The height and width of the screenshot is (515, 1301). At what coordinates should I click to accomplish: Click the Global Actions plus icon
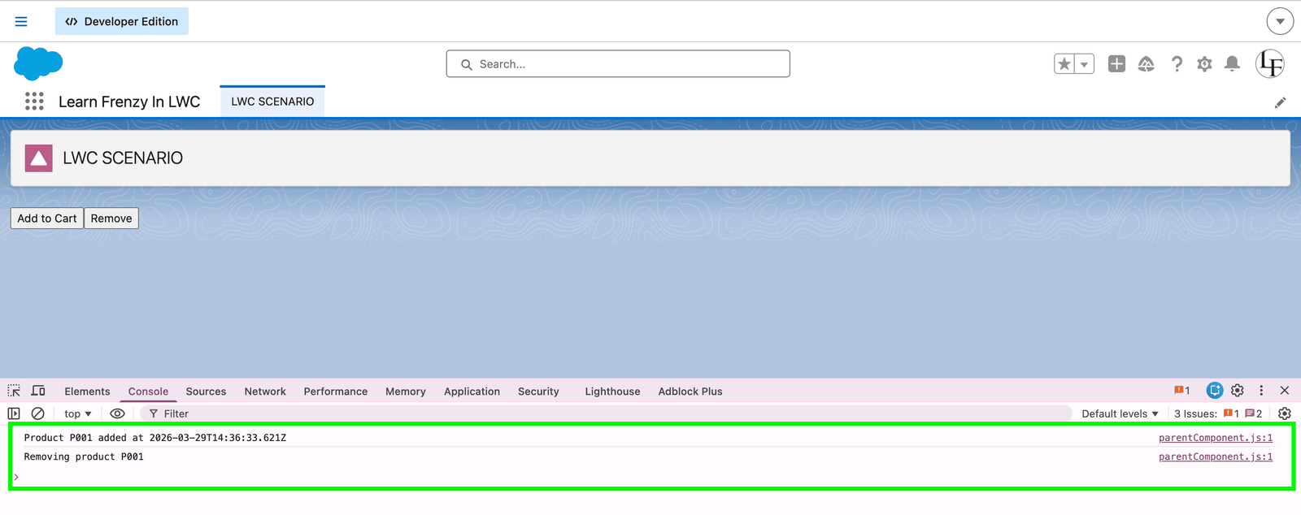1116,64
